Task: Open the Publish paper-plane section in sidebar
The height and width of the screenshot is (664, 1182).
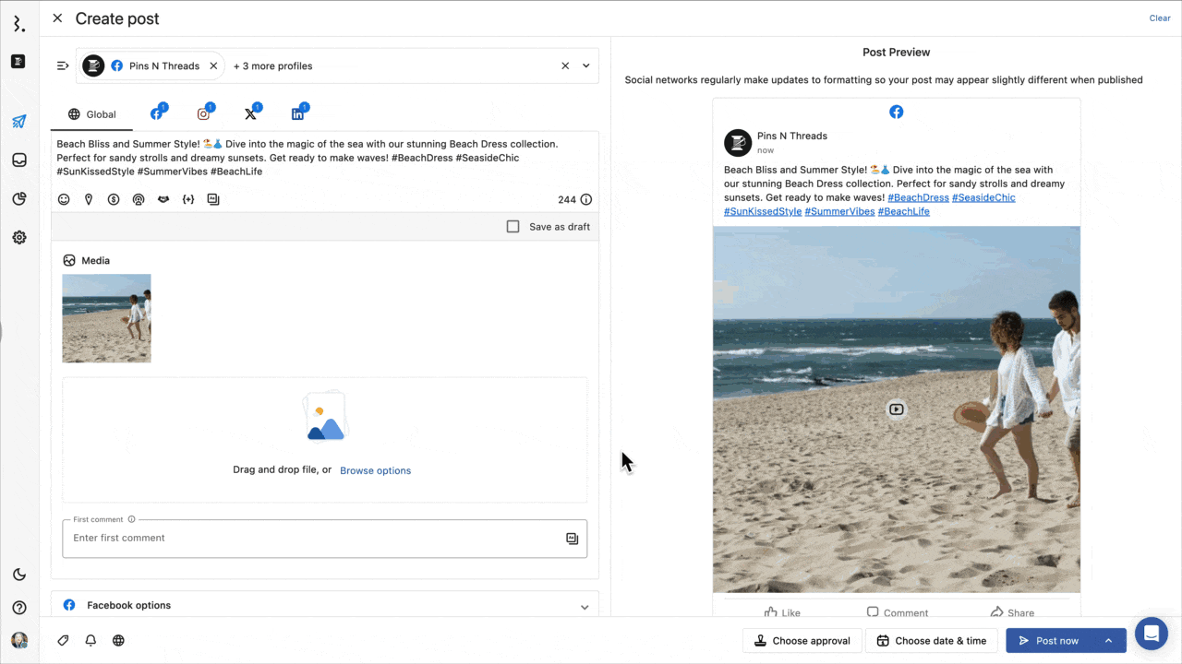Action: 18,122
